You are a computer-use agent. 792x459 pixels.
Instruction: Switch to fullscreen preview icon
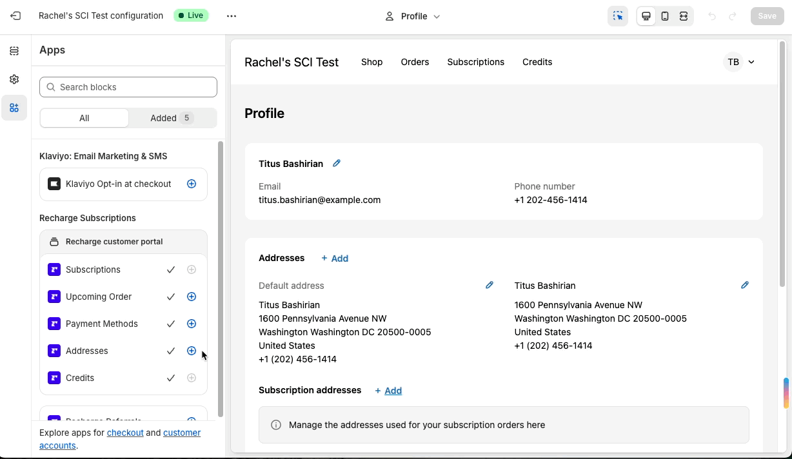click(684, 16)
